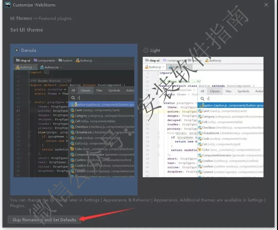Close the Customize WebStorm dialog
The height and width of the screenshot is (230, 278).
coord(266,5)
